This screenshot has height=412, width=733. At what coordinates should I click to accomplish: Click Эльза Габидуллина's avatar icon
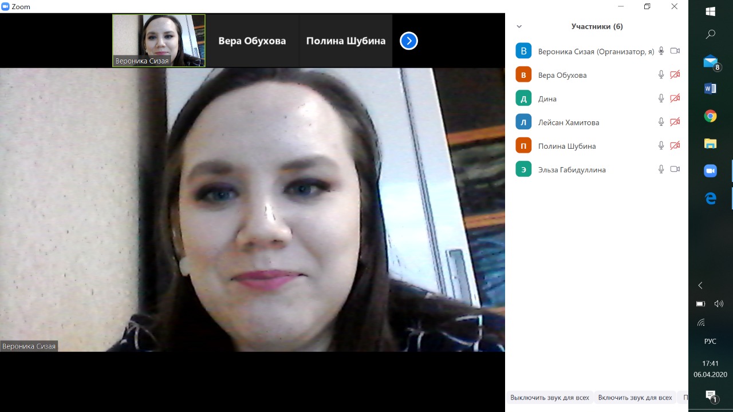click(523, 169)
